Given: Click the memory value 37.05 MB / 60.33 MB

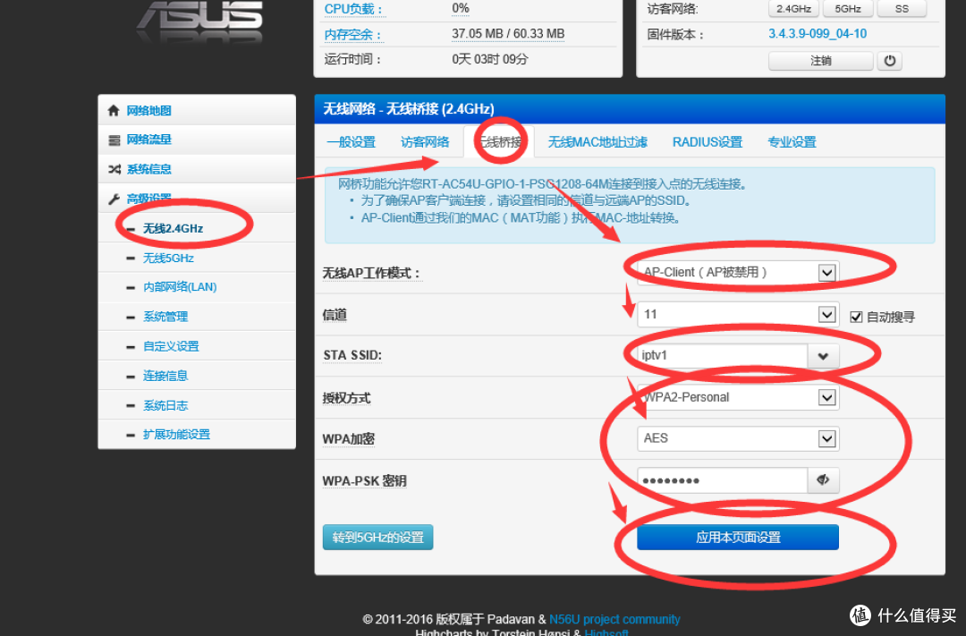Looking at the screenshot, I should [x=508, y=34].
